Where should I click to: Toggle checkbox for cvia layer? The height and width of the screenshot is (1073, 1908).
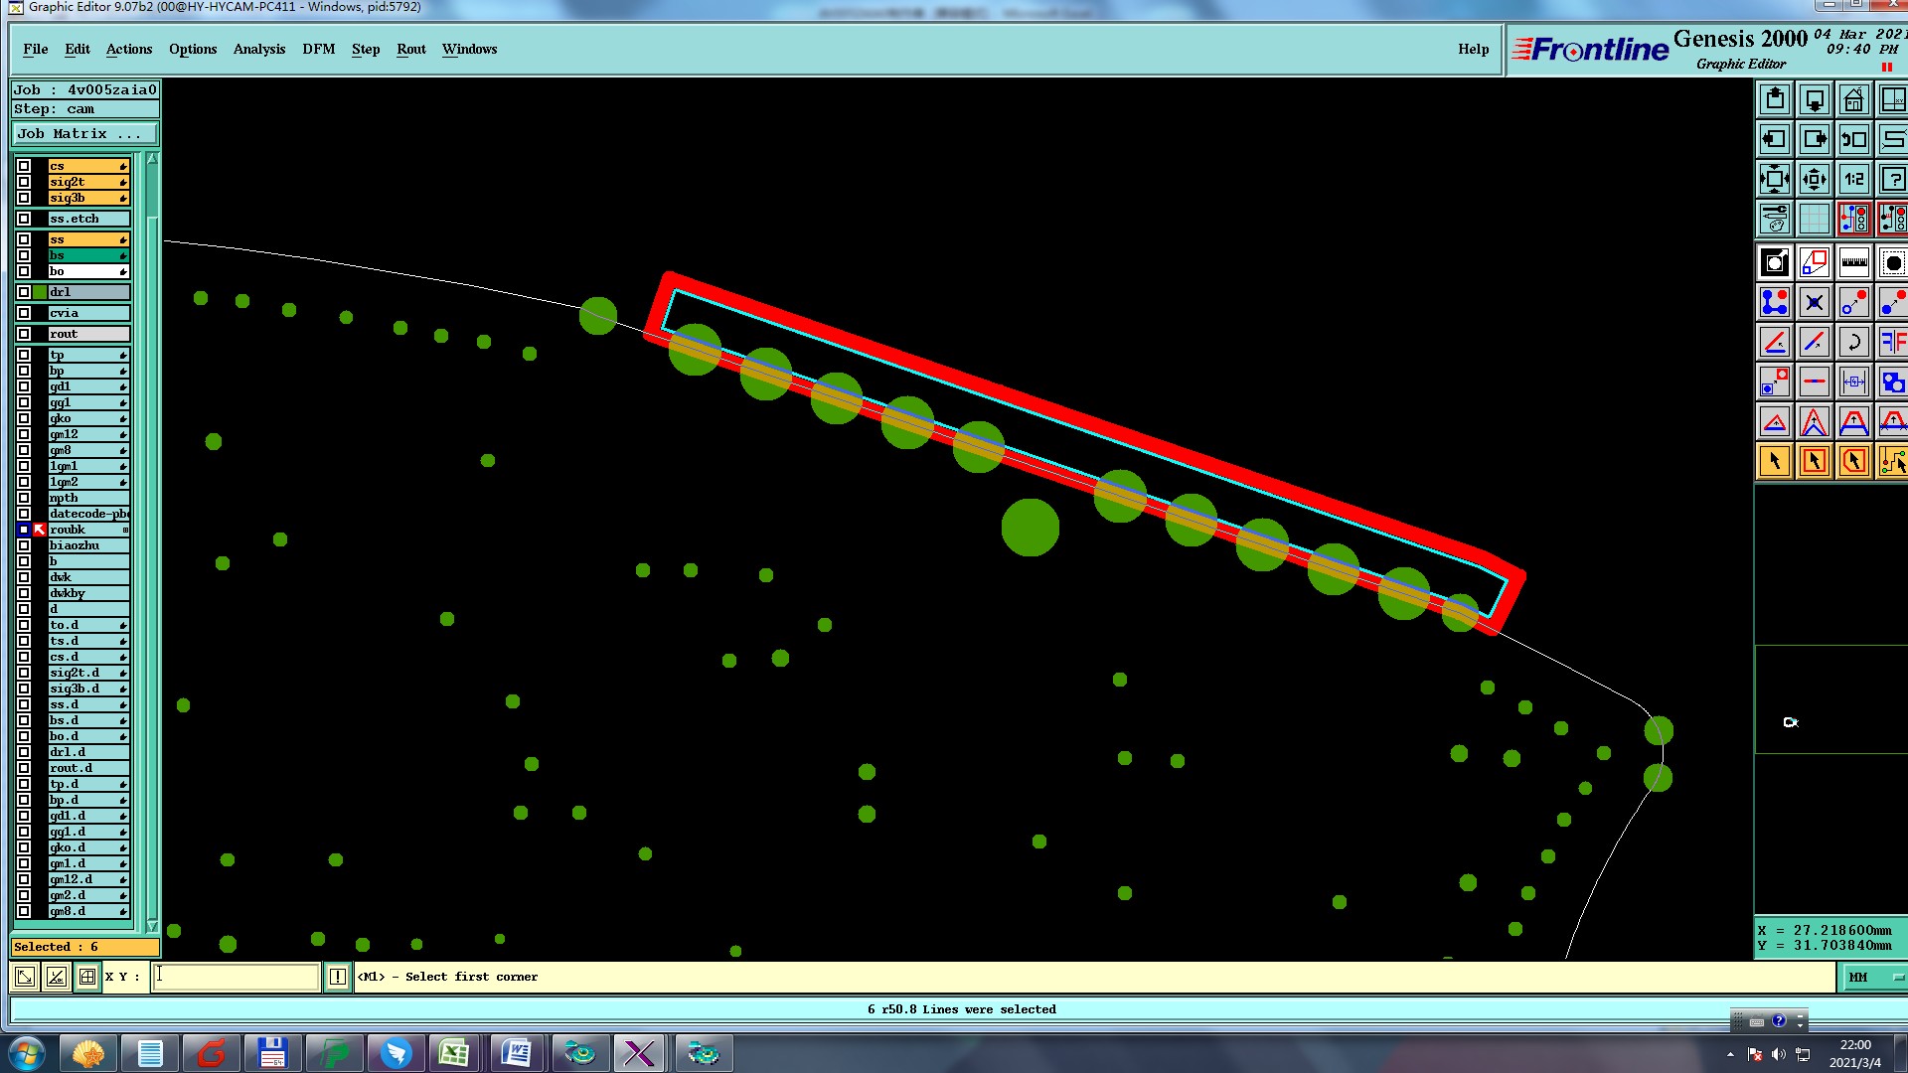[x=24, y=313]
